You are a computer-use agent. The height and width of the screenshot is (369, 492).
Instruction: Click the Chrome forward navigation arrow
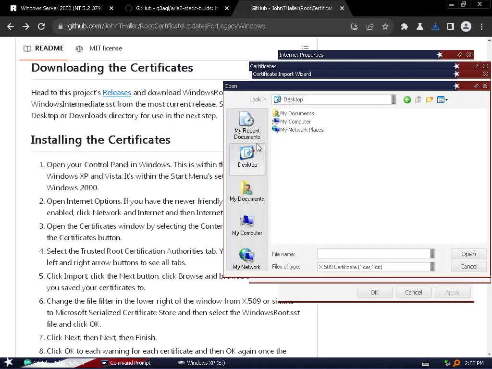click(x=26, y=27)
